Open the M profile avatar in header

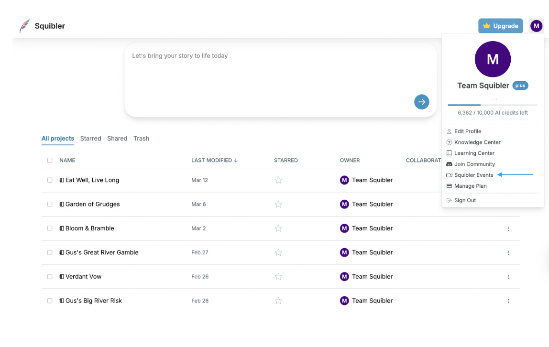[536, 26]
